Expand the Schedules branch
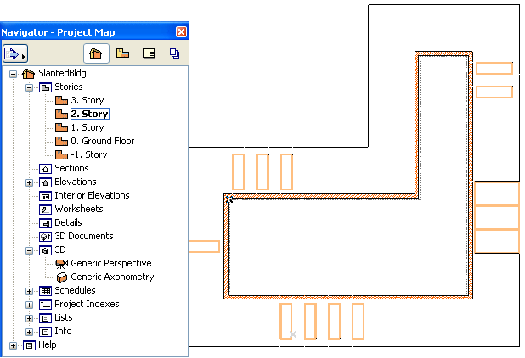Viewport: 525px width, 358px height. (30, 291)
